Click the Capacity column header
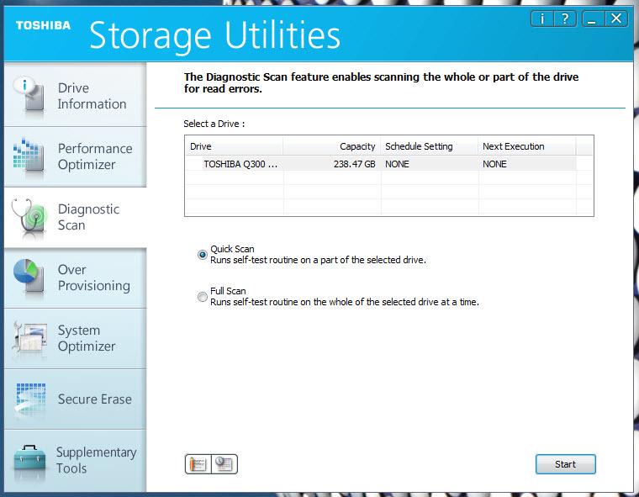639x497 pixels. 332,146
